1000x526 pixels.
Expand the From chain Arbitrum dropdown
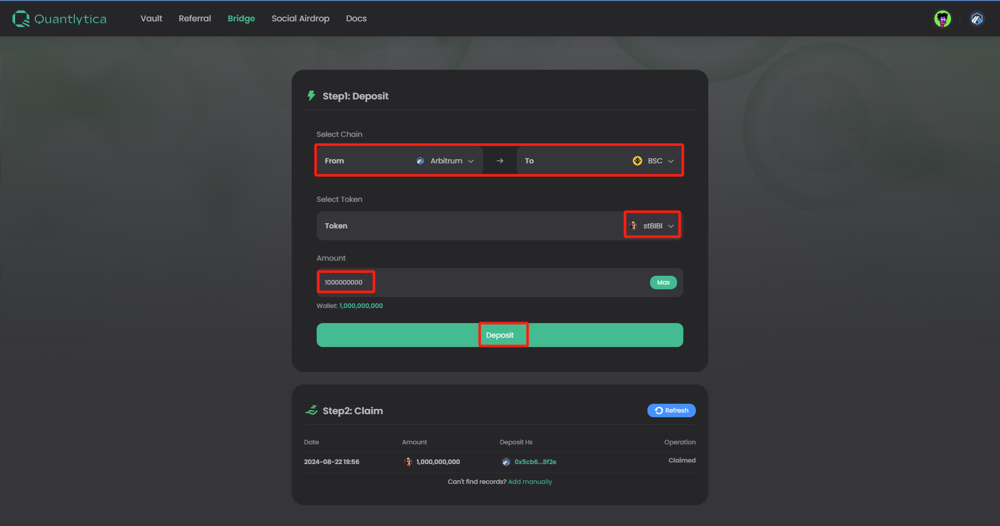point(446,161)
